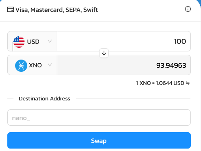Click the blue Swap button
The width and height of the screenshot is (201, 151).
[99, 140]
